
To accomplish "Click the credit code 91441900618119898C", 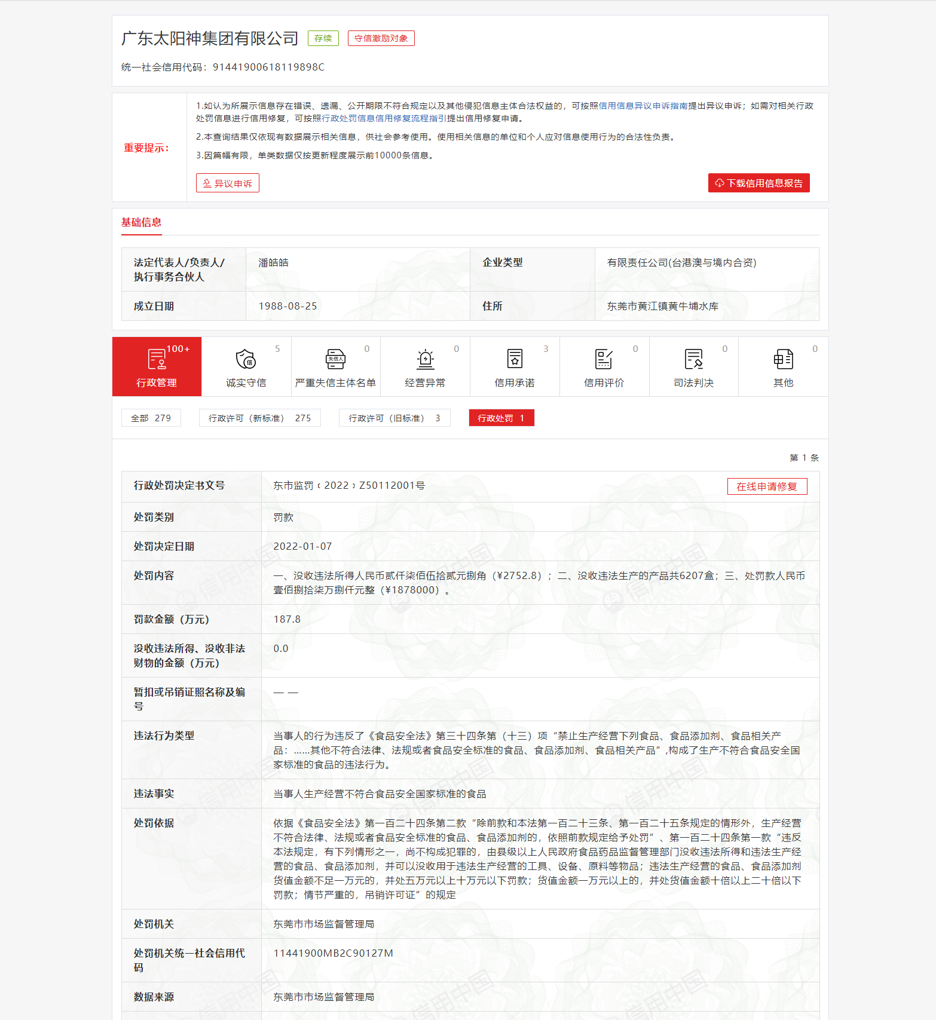I will tap(269, 67).
